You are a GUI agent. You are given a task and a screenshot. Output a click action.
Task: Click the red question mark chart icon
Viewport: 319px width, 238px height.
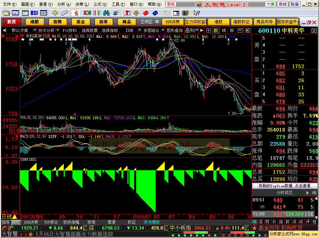point(127,13)
